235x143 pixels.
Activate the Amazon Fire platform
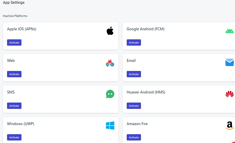pos(134,138)
